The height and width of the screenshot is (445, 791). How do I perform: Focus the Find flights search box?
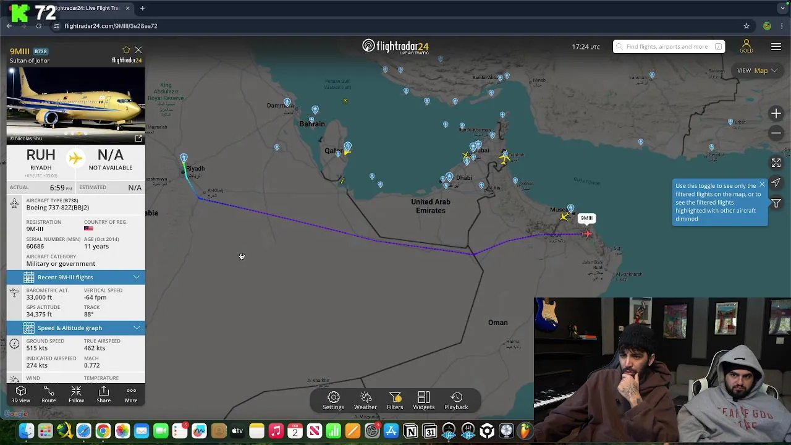tap(669, 46)
